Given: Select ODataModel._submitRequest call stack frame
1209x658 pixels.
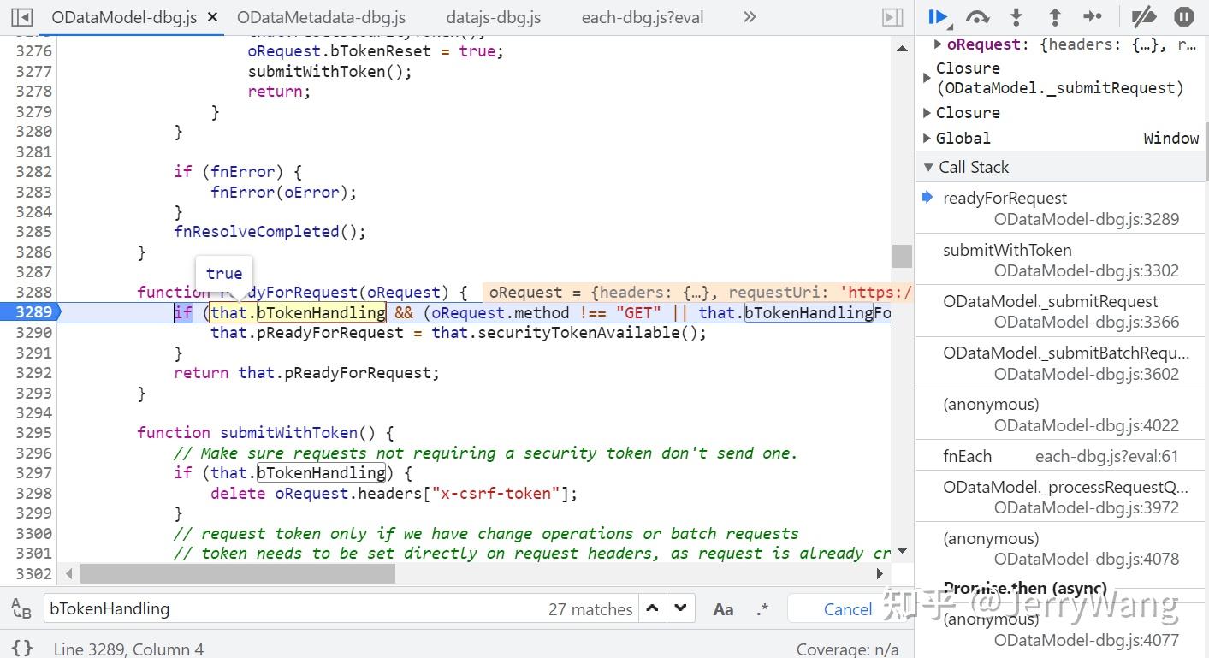Looking at the screenshot, I should pyautogui.click(x=1061, y=311).
